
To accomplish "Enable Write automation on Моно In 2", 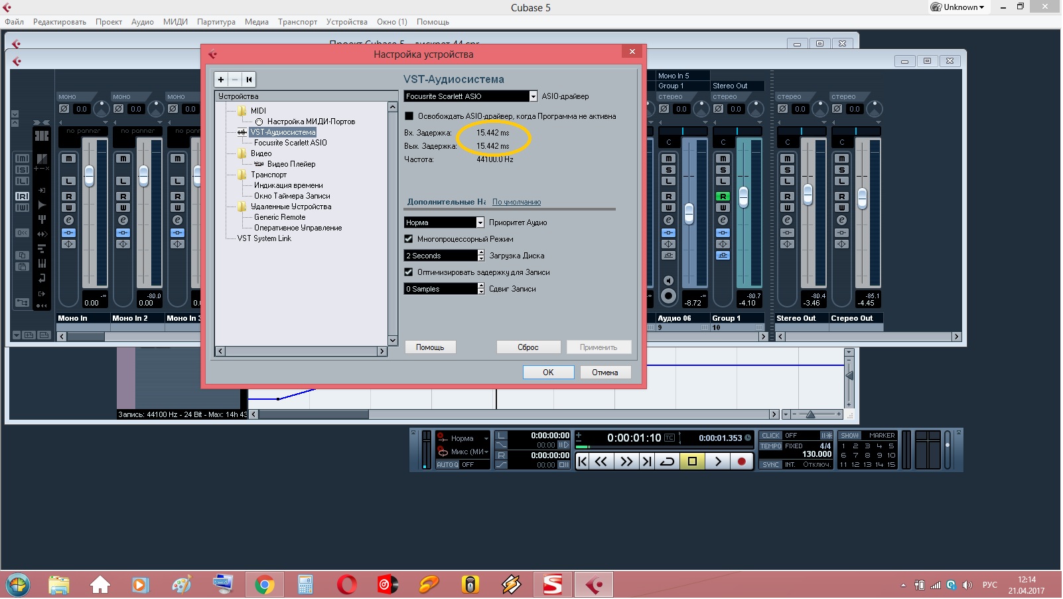I will (x=123, y=208).
